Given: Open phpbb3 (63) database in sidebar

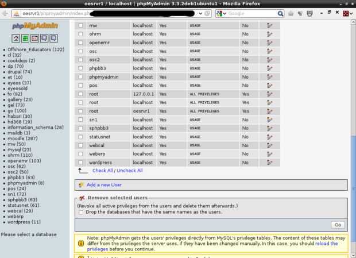Looking at the screenshot, I should click(21, 178).
